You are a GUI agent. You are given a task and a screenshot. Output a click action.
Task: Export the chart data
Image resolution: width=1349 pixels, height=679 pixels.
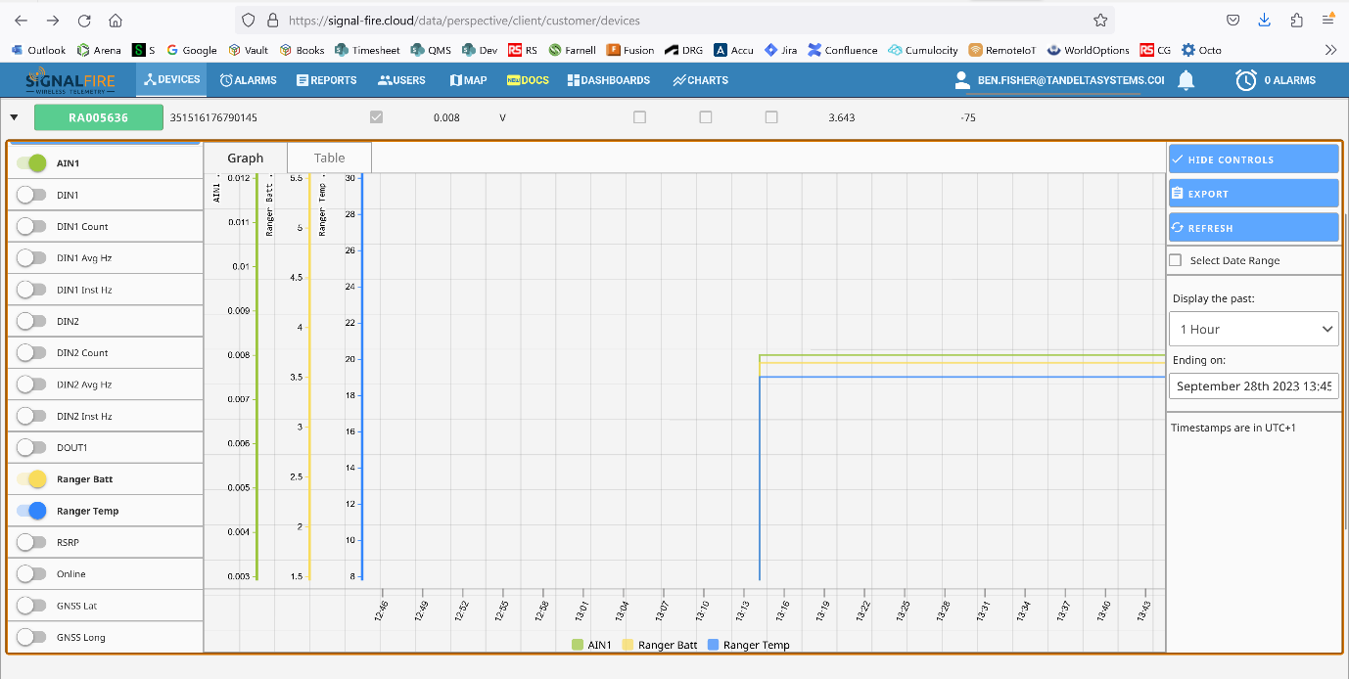pyautogui.click(x=1253, y=194)
